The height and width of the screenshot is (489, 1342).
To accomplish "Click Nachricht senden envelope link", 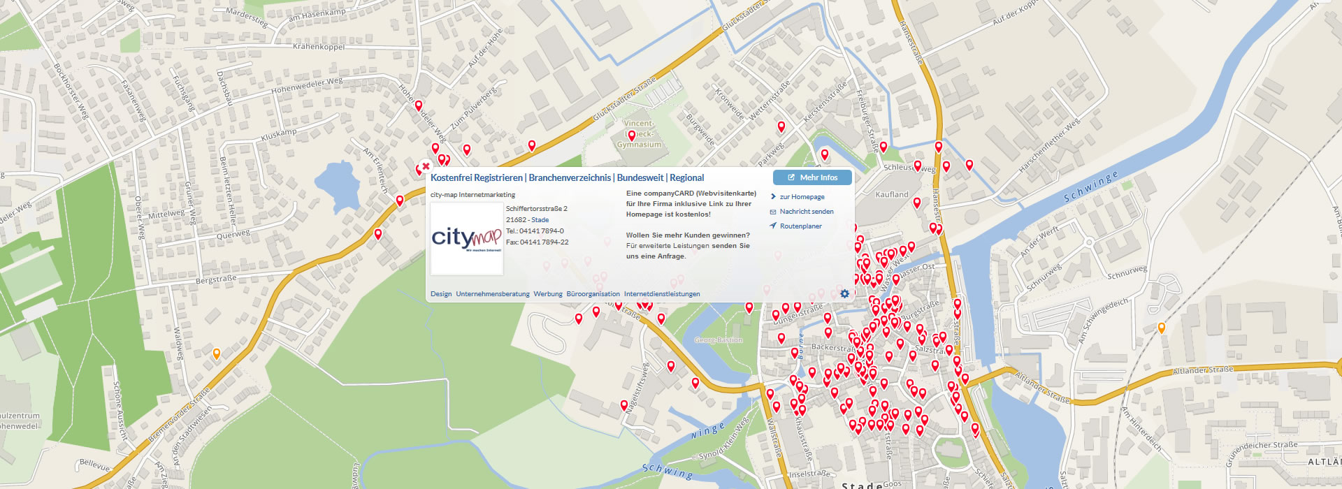I will [x=806, y=212].
